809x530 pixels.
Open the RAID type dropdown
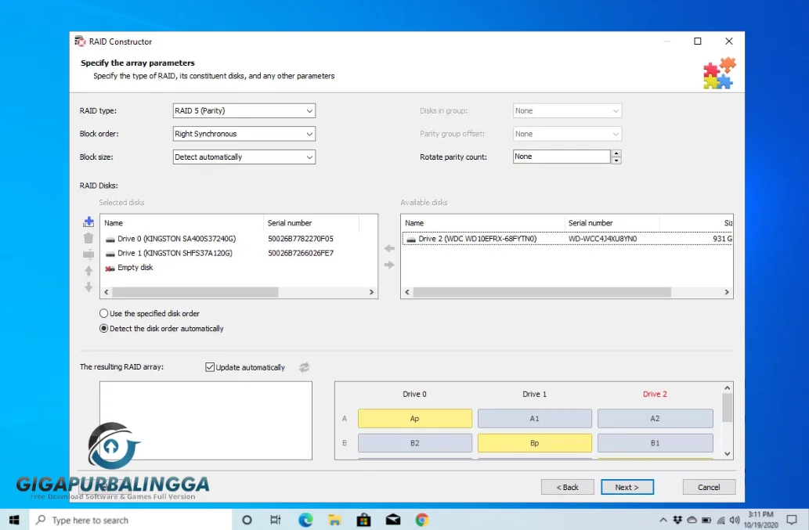244,111
